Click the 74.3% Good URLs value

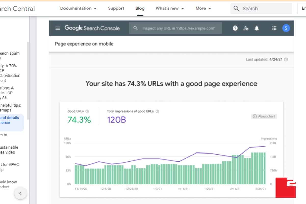(79, 120)
